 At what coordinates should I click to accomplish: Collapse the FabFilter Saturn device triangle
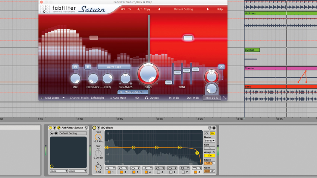click(x=54, y=128)
